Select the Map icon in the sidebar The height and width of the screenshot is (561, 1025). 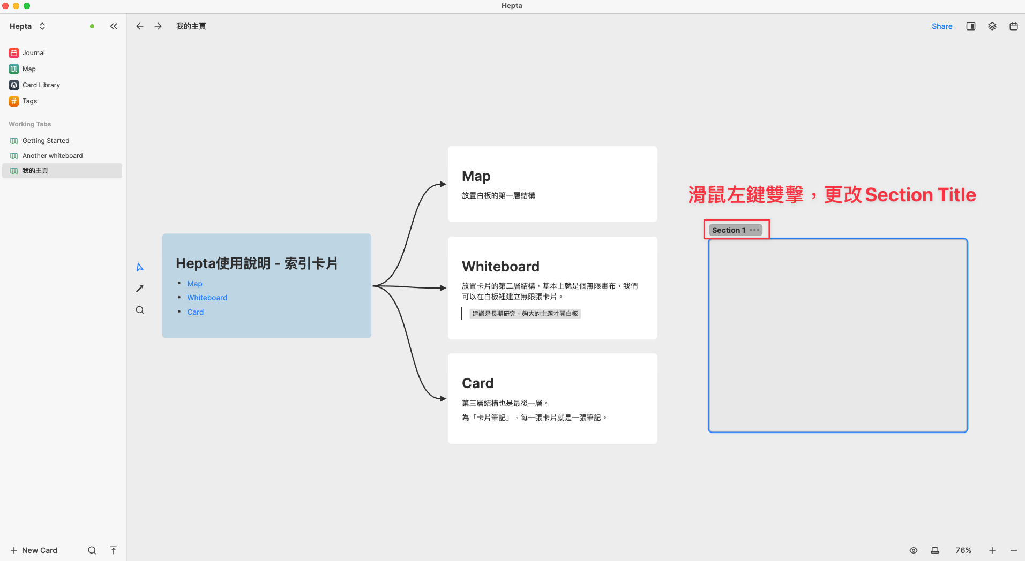tap(29, 69)
